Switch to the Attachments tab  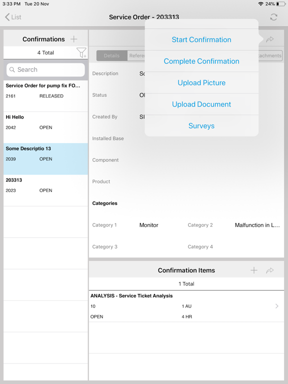point(270,55)
